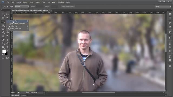Choose Perspective Crop Tool from flyout
Viewport: 173px width, 97px height.
point(17,23)
